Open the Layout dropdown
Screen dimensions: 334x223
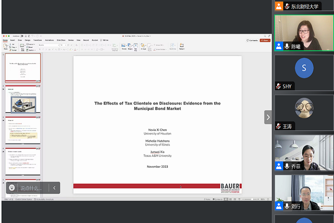pyautogui.click(x=31, y=44)
